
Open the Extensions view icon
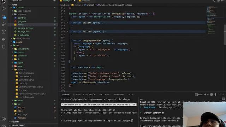point(4,31)
